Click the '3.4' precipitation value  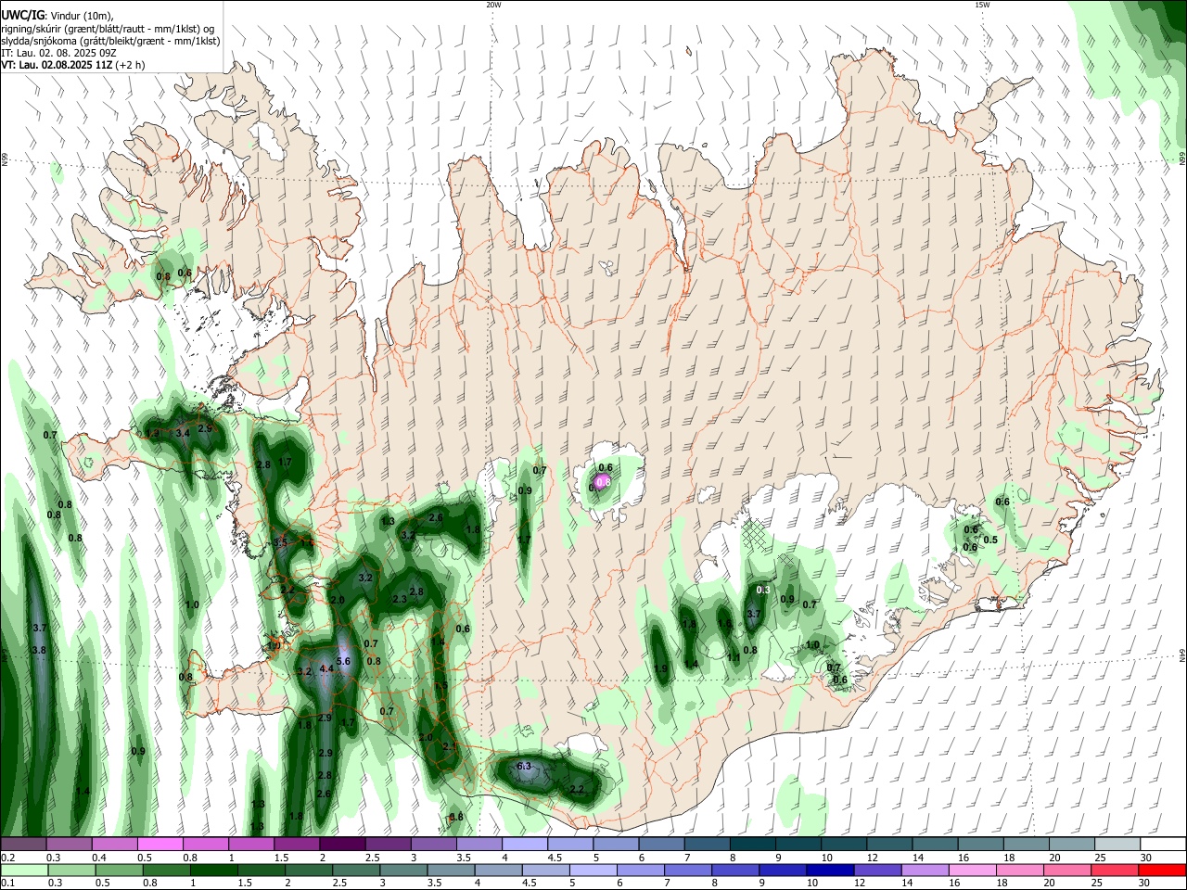coord(183,433)
